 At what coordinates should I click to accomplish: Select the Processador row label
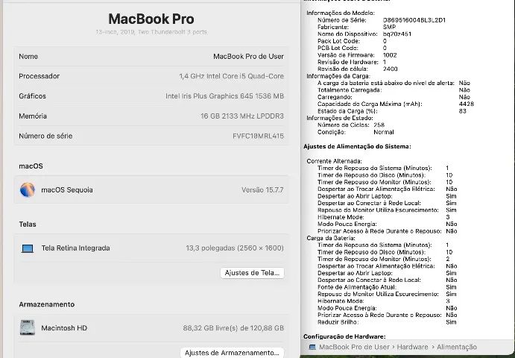(39, 76)
